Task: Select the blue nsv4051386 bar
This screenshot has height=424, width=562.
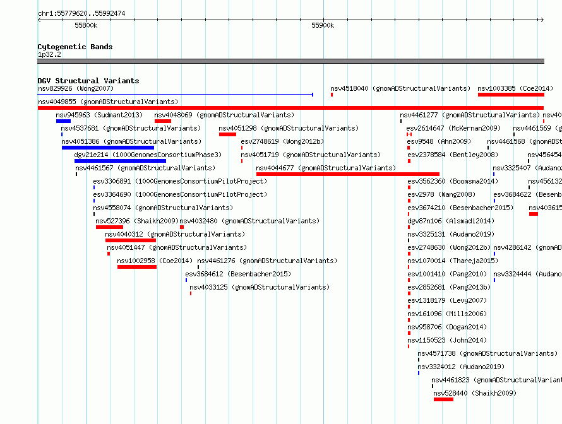Action: [108, 148]
